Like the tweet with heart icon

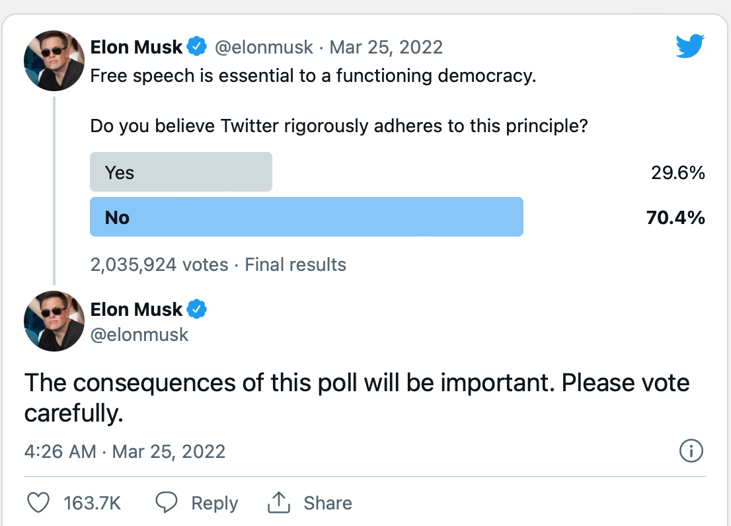point(38,503)
